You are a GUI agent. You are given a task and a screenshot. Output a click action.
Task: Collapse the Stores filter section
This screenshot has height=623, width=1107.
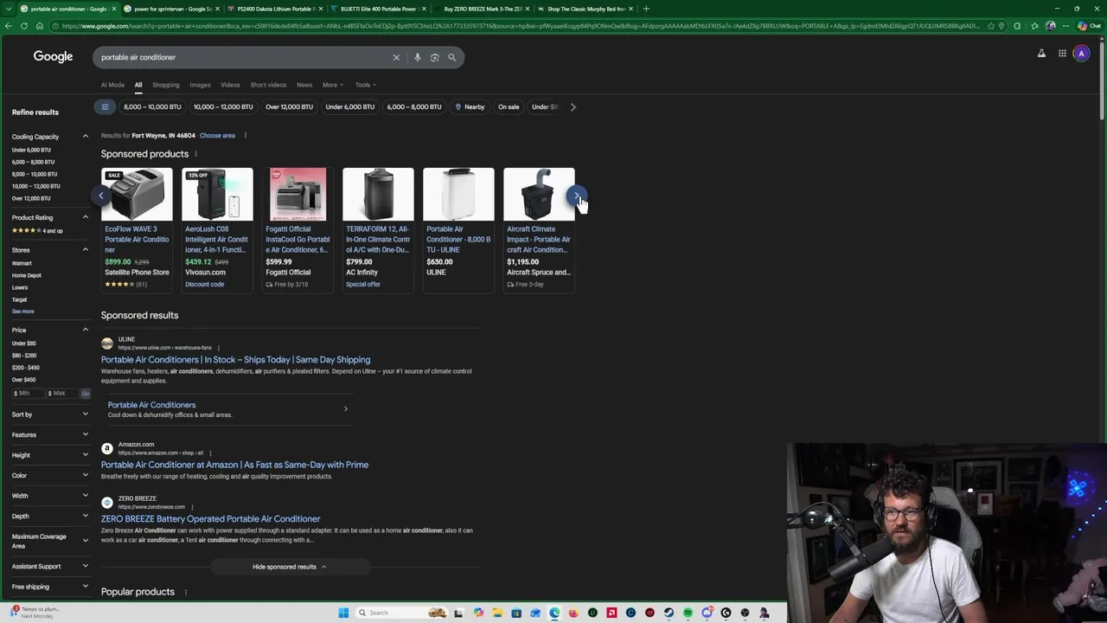point(85,250)
